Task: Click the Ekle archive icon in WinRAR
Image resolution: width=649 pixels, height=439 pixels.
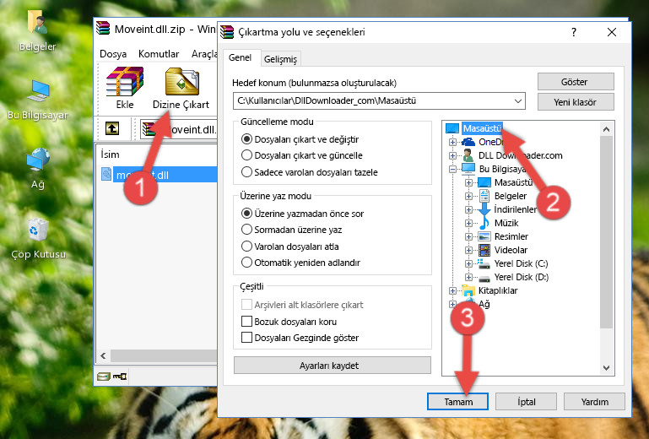Action: (125, 81)
